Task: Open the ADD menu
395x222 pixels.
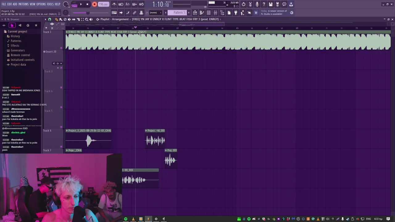Action: (x=15, y=4)
